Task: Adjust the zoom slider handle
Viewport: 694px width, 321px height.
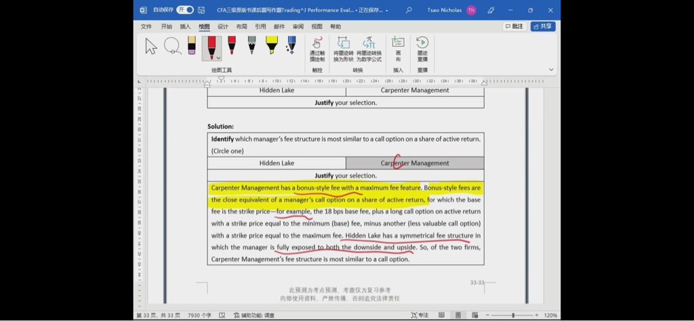Action: pyautogui.click(x=513, y=316)
